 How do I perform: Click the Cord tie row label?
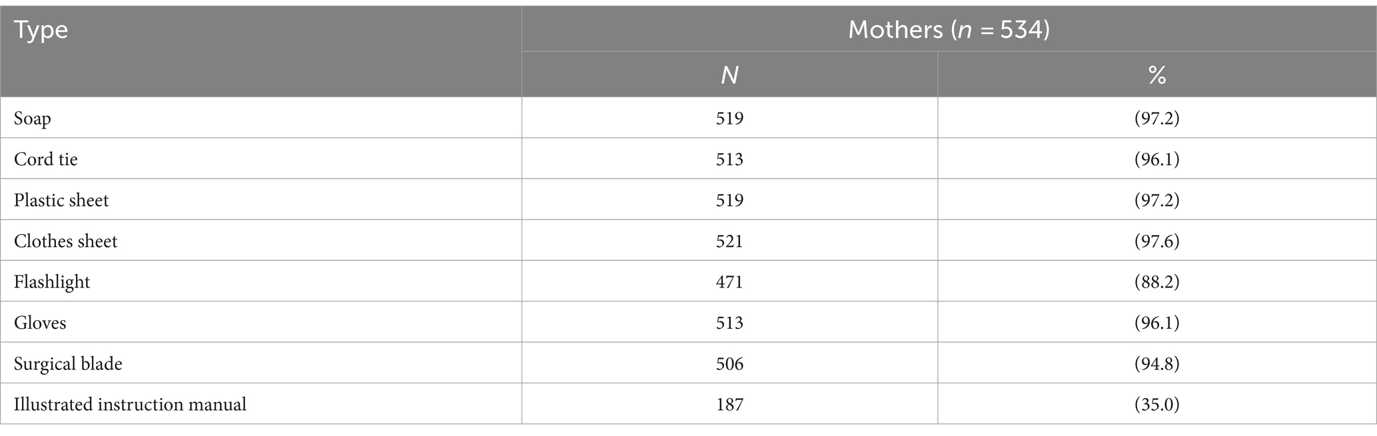pos(46,160)
